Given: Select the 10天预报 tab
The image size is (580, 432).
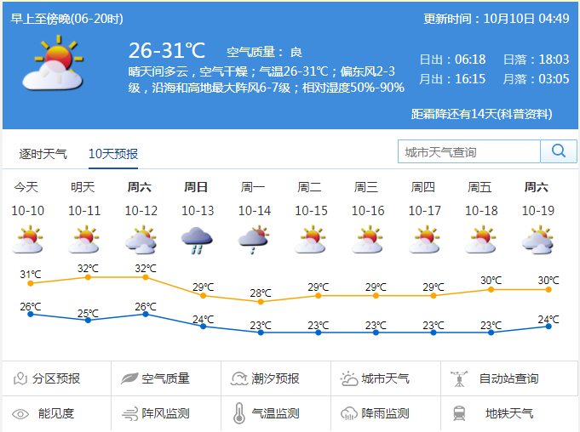Looking at the screenshot, I should click(x=113, y=154).
